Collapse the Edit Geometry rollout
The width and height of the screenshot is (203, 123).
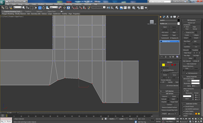pos(191,20)
